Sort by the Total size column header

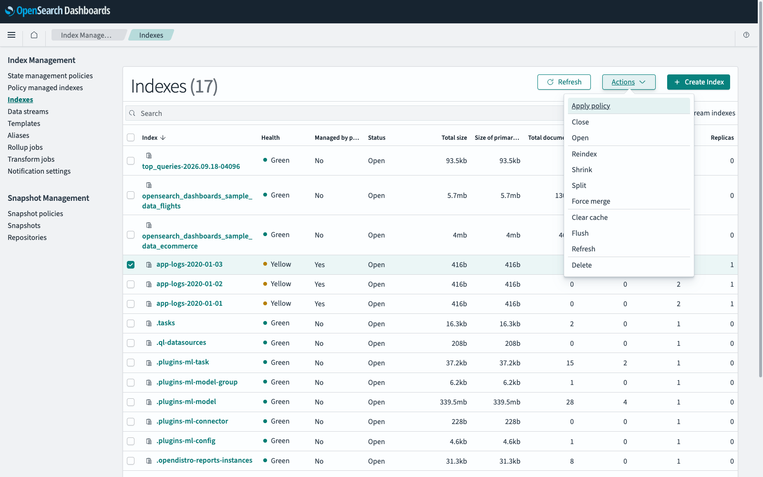(454, 137)
